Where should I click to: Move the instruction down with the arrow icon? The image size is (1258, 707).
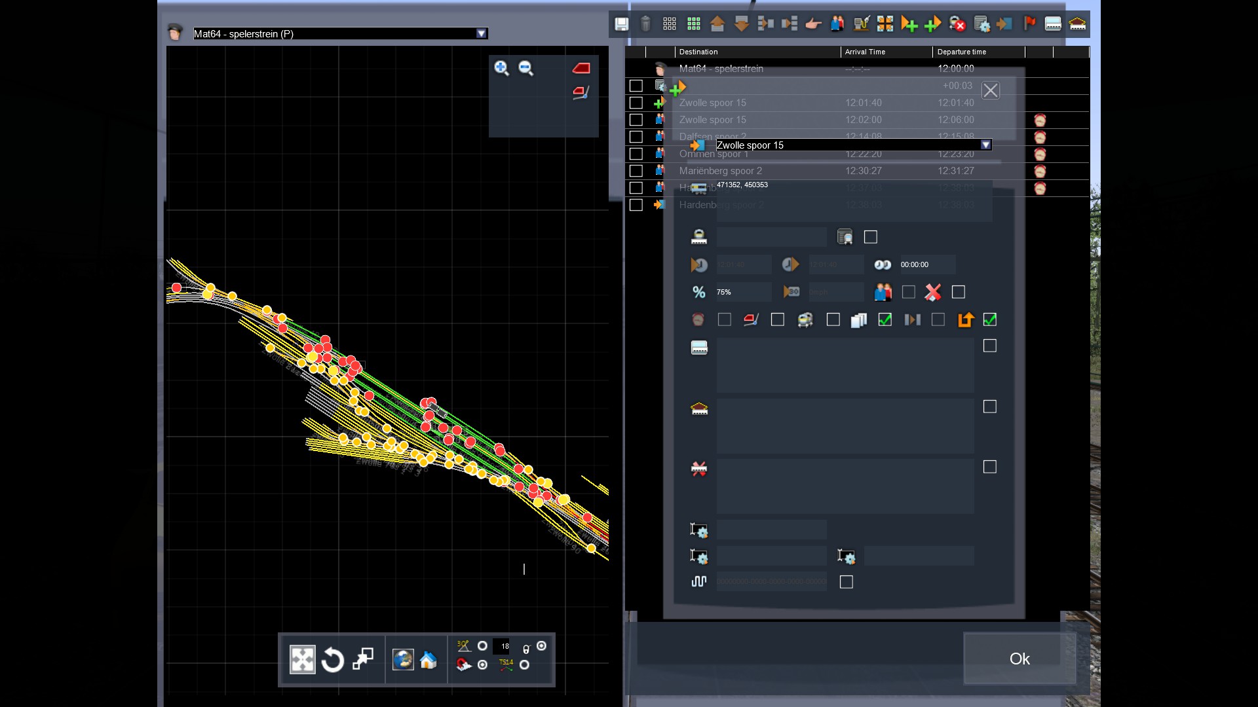pos(742,24)
